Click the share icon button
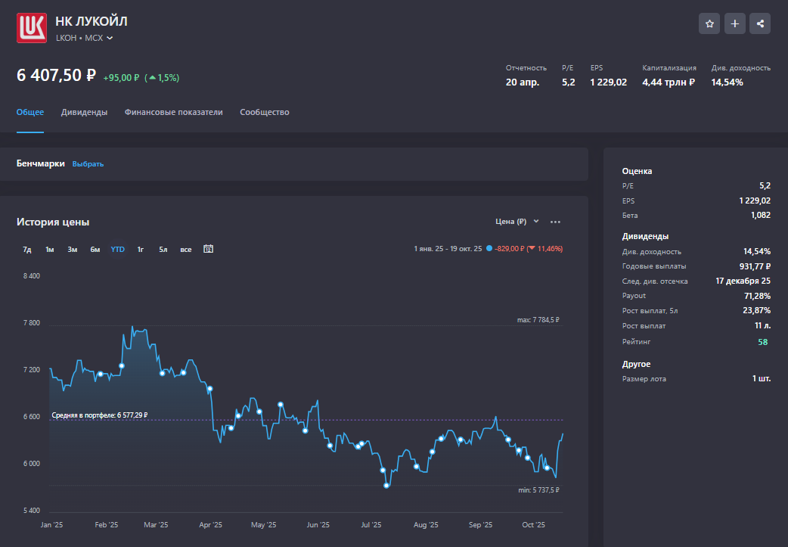Image resolution: width=788 pixels, height=547 pixels. point(760,23)
